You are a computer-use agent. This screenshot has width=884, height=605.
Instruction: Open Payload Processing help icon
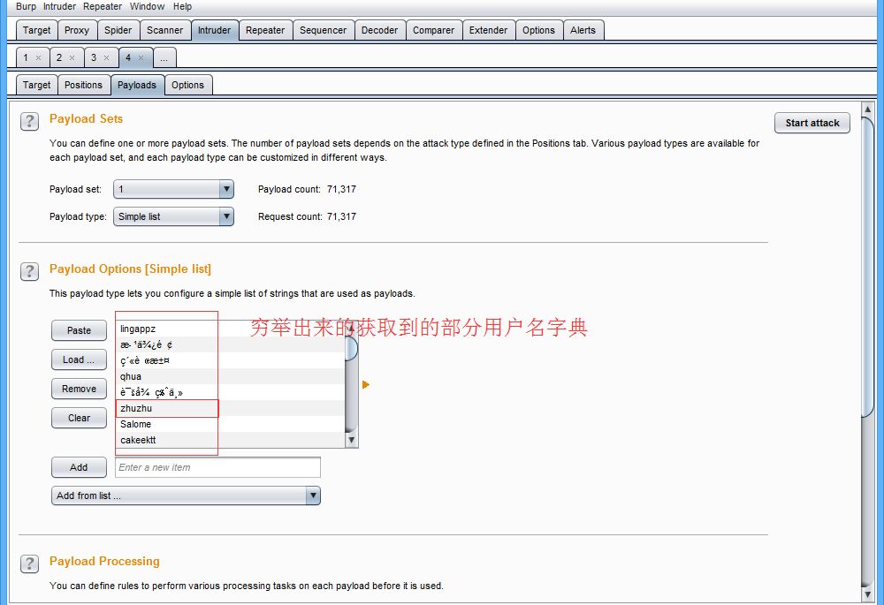pyautogui.click(x=29, y=563)
